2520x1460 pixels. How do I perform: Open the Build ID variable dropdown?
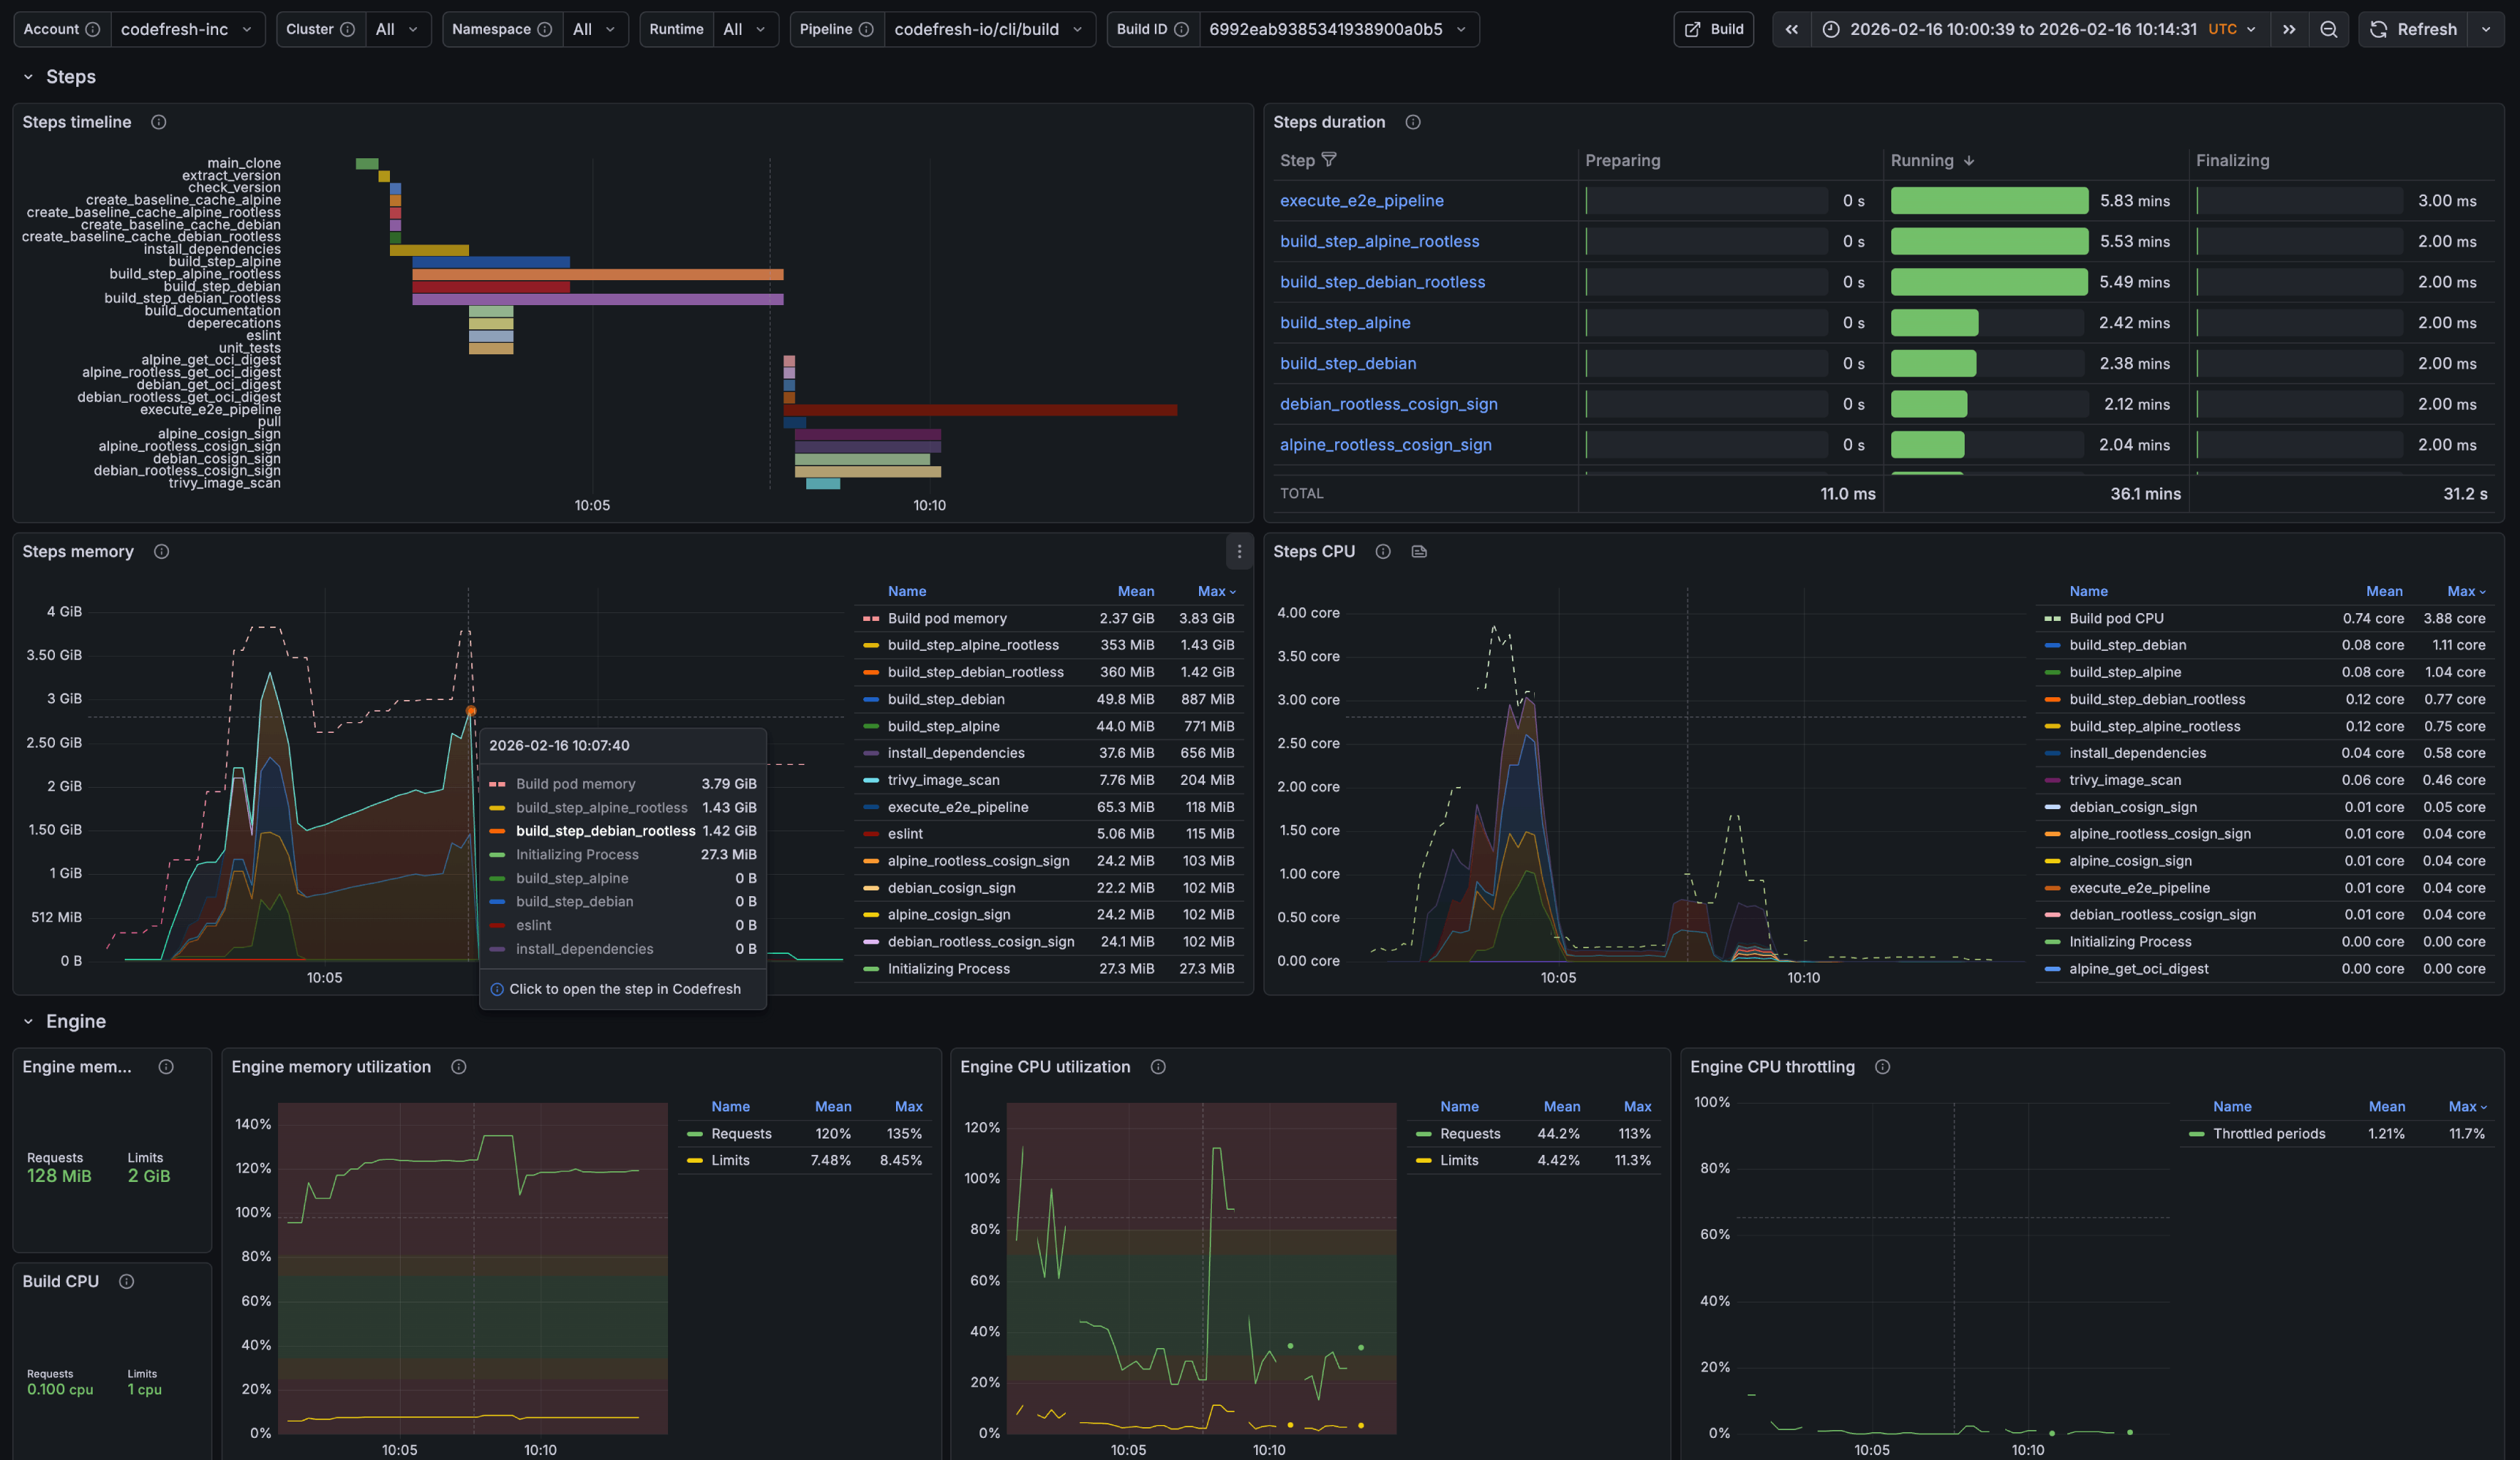[x=1337, y=29]
